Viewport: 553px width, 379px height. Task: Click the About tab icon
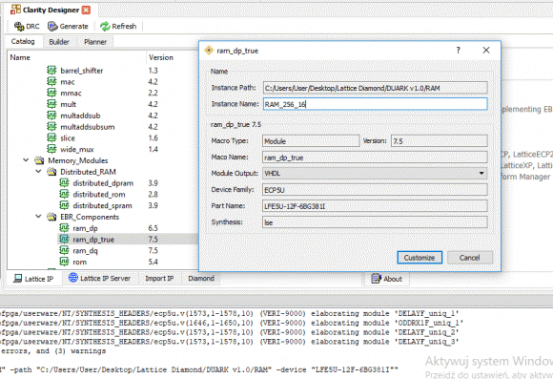pos(376,279)
